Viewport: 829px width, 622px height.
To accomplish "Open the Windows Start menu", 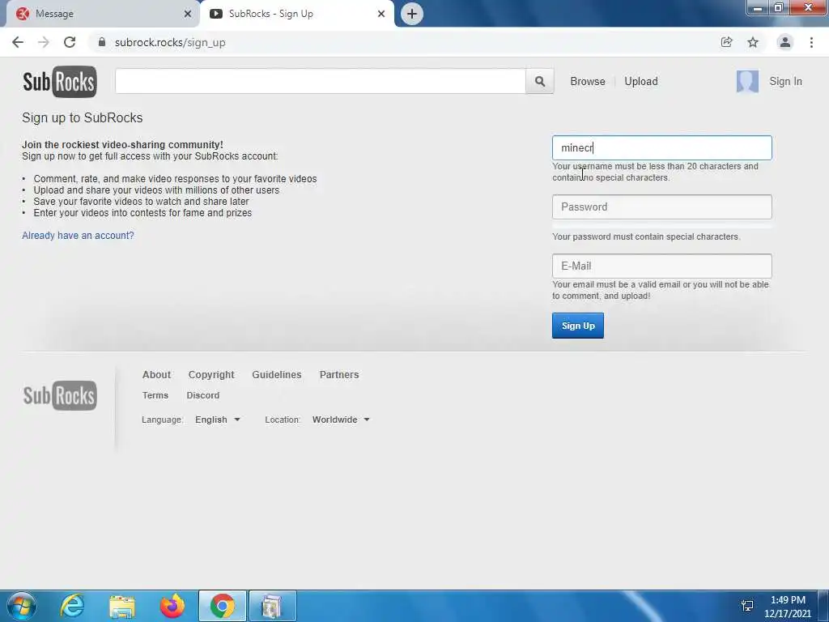I will pyautogui.click(x=22, y=606).
